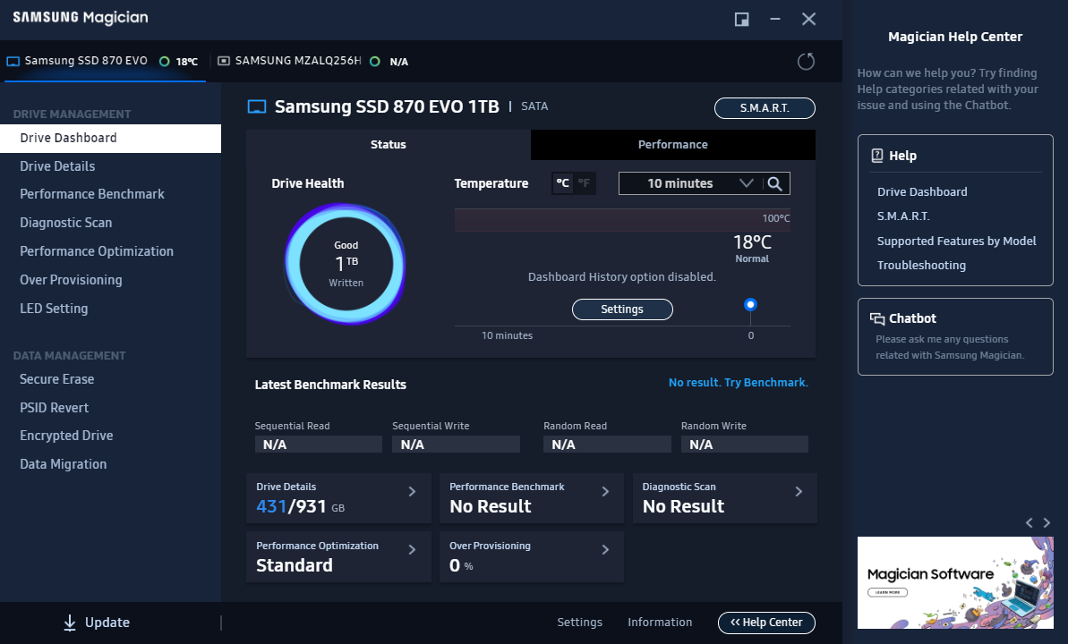This screenshot has height=644, width=1068.
Task: Open Performance Optimization card arrow
Action: tap(412, 550)
